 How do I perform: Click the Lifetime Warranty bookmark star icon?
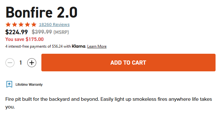[9, 84]
